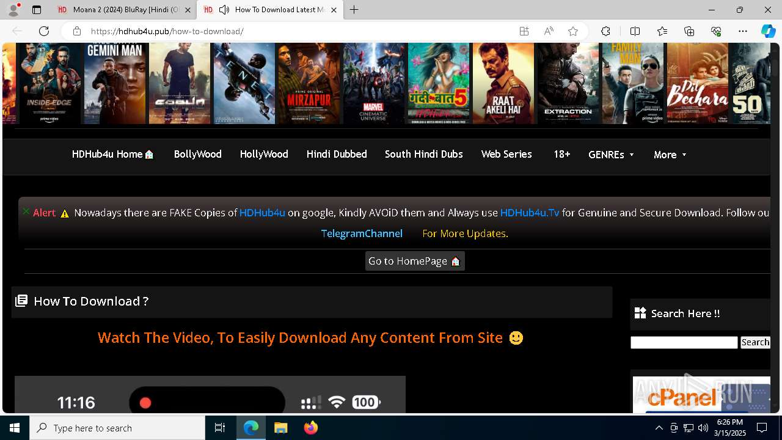Launch Firefox from the taskbar
Viewport: 782px width, 440px height.
point(311,428)
